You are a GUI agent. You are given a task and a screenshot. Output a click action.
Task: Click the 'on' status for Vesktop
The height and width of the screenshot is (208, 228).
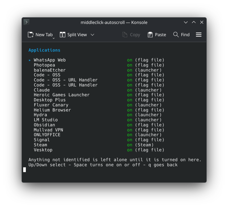129,150
